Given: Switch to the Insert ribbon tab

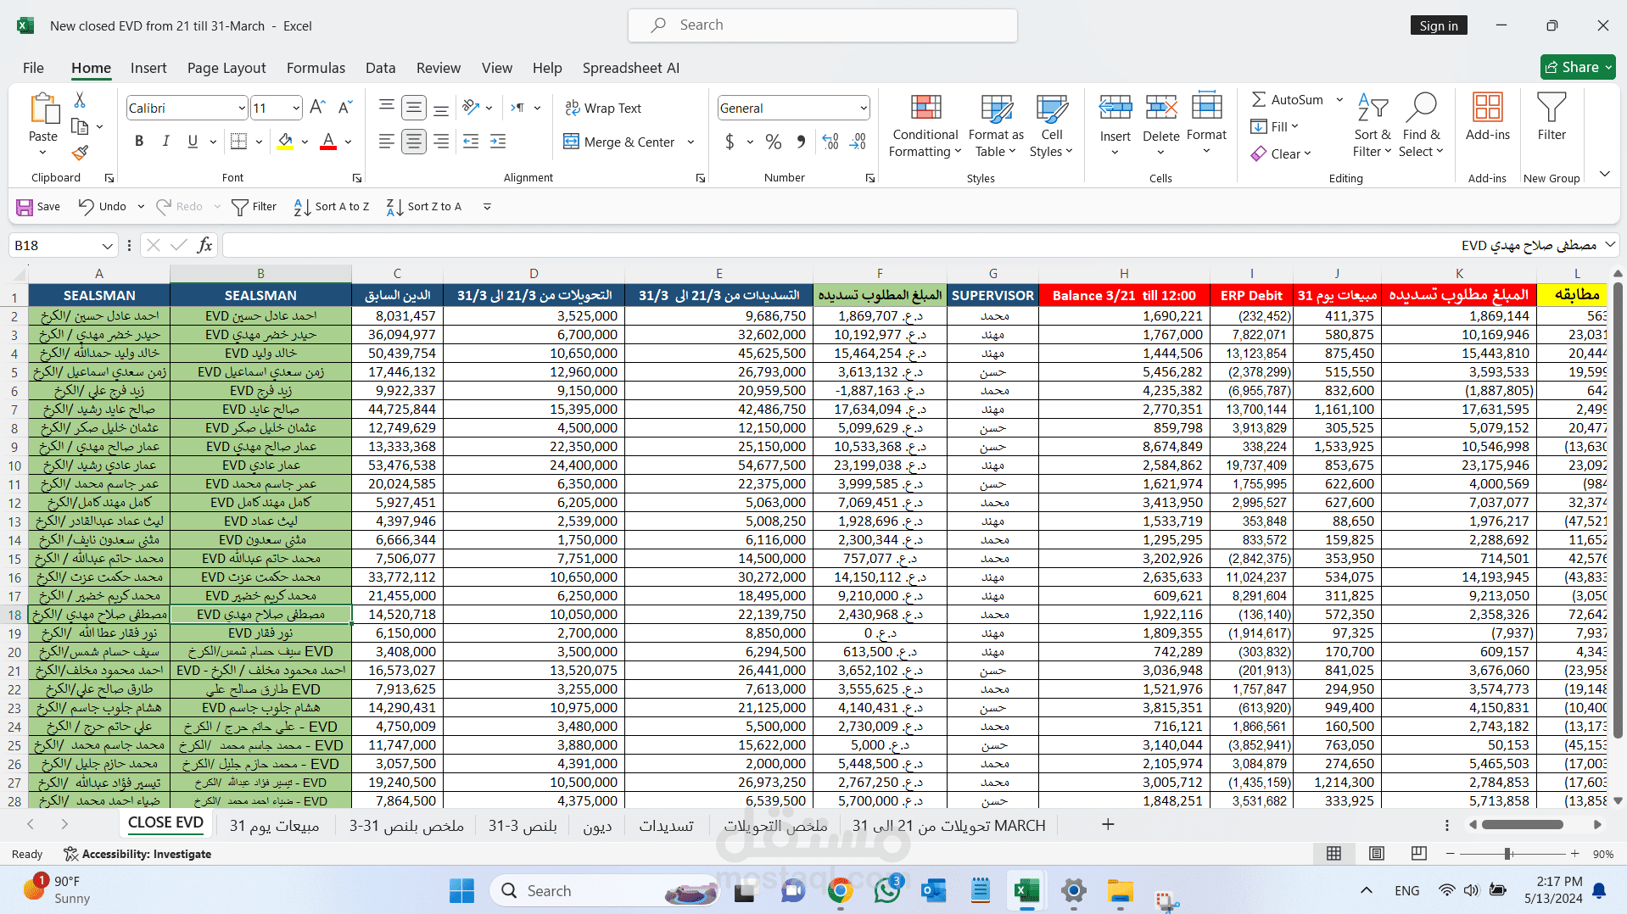Looking at the screenshot, I should 148,68.
